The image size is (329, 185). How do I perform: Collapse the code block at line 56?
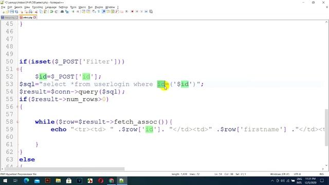click(18, 107)
